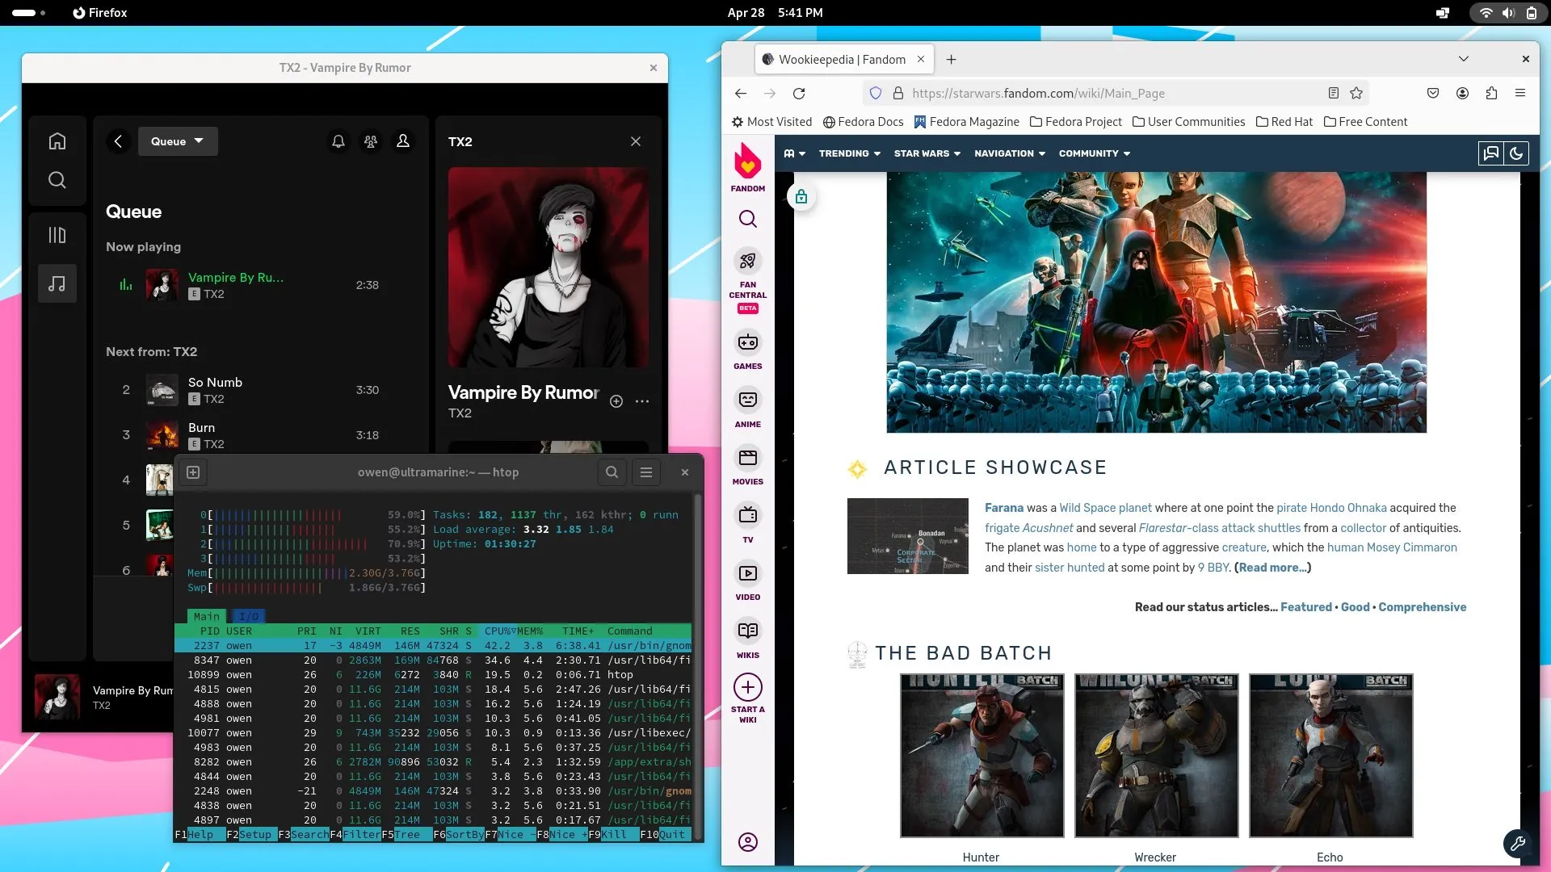Open Spotify friend activity icon

pyautogui.click(x=371, y=141)
